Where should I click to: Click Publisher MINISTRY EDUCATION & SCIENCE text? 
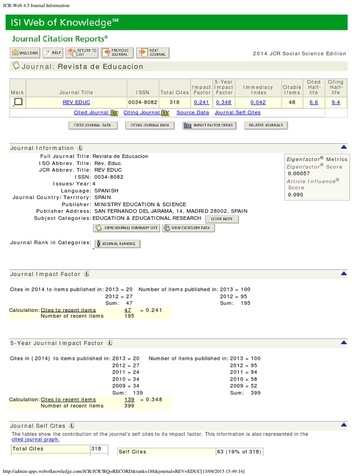click(140, 205)
